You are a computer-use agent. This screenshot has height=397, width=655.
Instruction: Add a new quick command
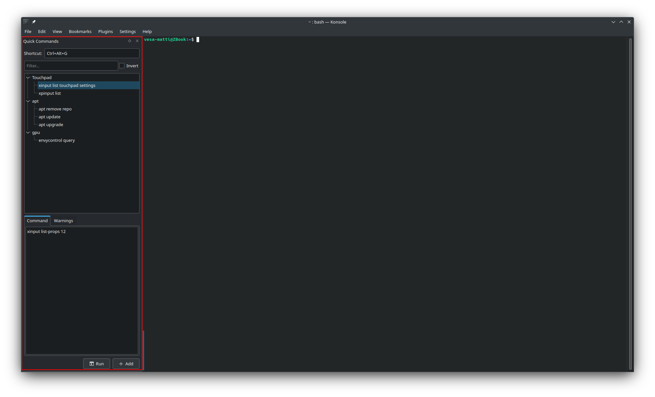click(126, 364)
